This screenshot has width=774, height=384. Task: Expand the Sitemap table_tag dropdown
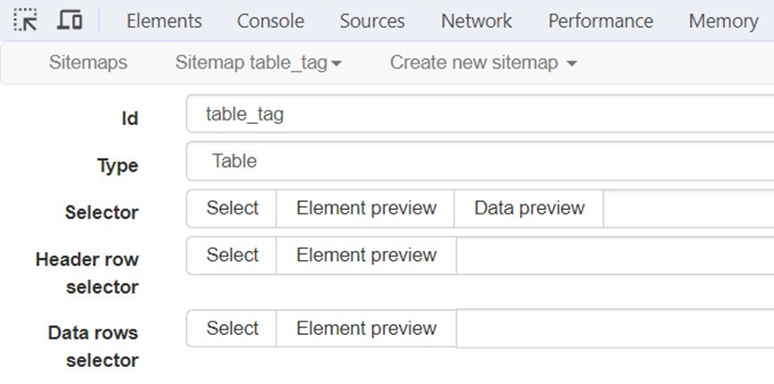259,63
